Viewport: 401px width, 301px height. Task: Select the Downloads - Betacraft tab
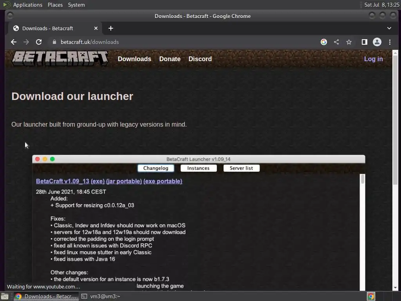55,28
